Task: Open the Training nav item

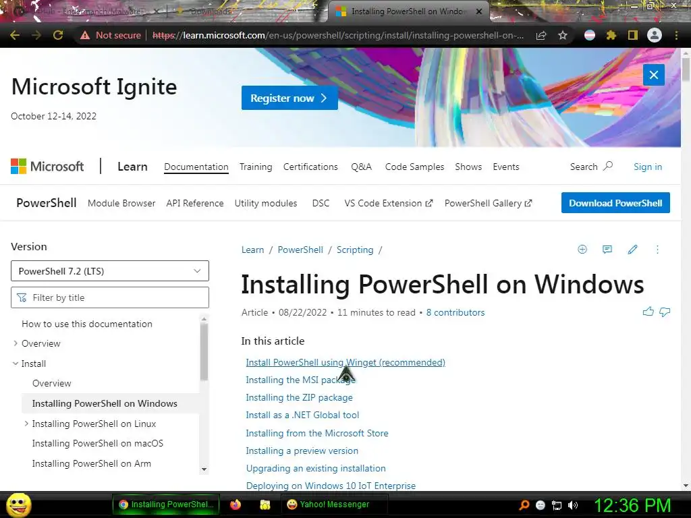Action: [x=256, y=167]
